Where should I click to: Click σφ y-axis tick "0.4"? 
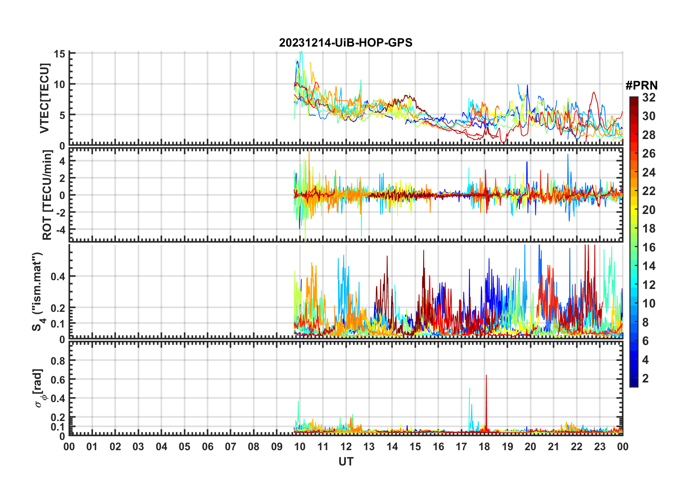tap(58, 398)
